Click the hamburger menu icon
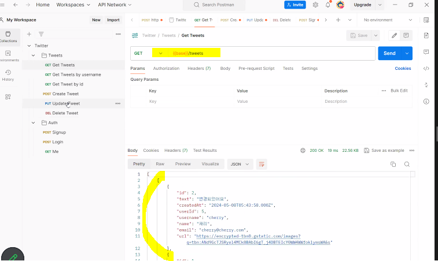Viewport: 438px width, 261px height. click(x=2, y=5)
